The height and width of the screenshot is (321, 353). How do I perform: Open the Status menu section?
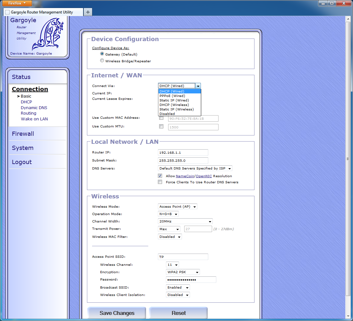[x=21, y=77]
